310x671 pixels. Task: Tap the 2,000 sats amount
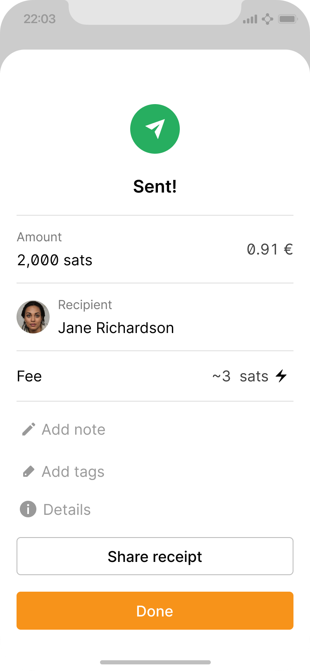pos(55,260)
